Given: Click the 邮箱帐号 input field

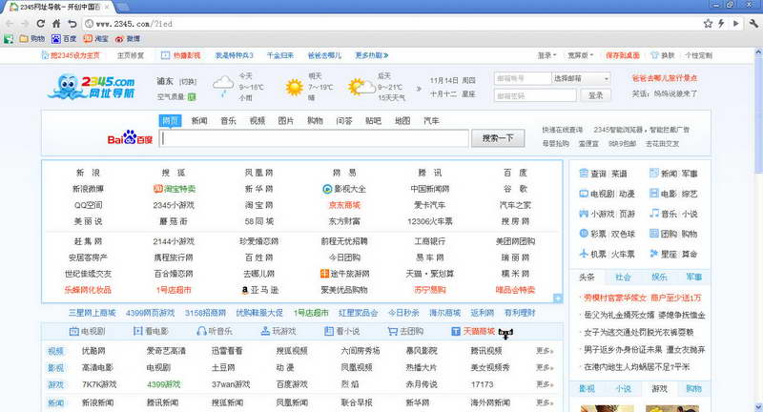Looking at the screenshot, I should tap(523, 78).
